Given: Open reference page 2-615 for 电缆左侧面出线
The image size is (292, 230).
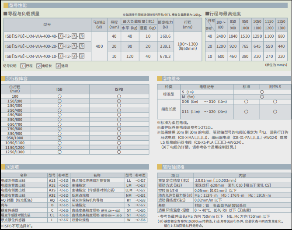Looking at the screenshot, I should click(x=63, y=180).
